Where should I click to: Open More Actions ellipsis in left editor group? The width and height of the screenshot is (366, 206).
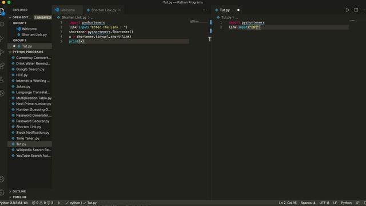pyautogui.click(x=205, y=10)
